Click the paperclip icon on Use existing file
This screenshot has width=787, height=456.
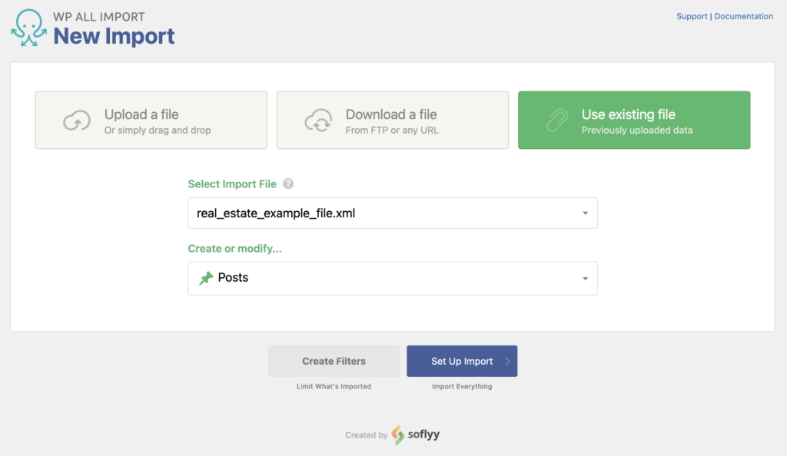click(556, 121)
